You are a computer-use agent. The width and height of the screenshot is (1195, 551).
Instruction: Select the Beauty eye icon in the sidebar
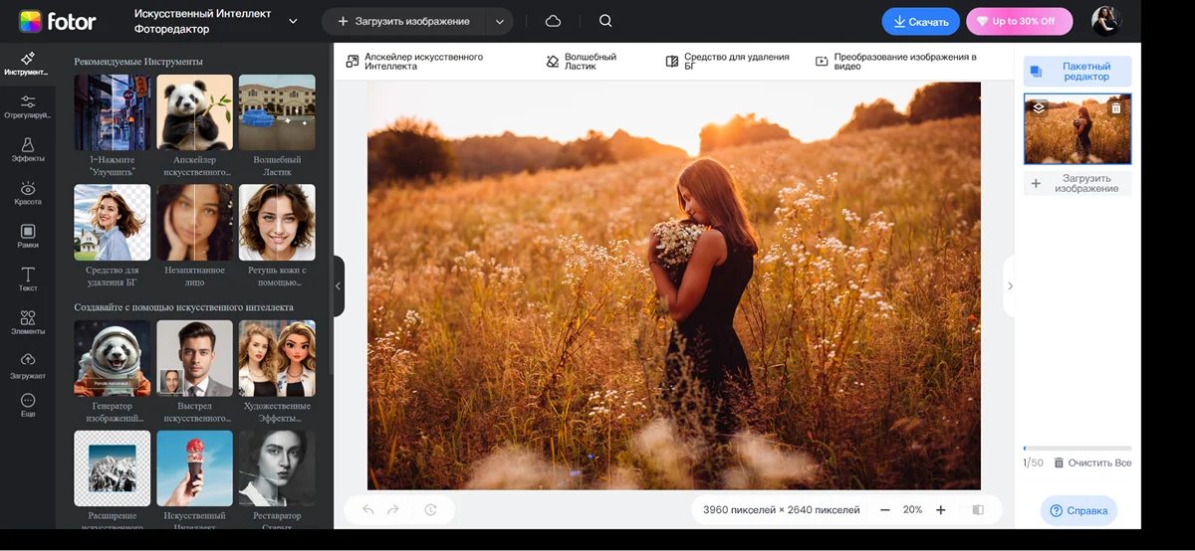pos(27,193)
